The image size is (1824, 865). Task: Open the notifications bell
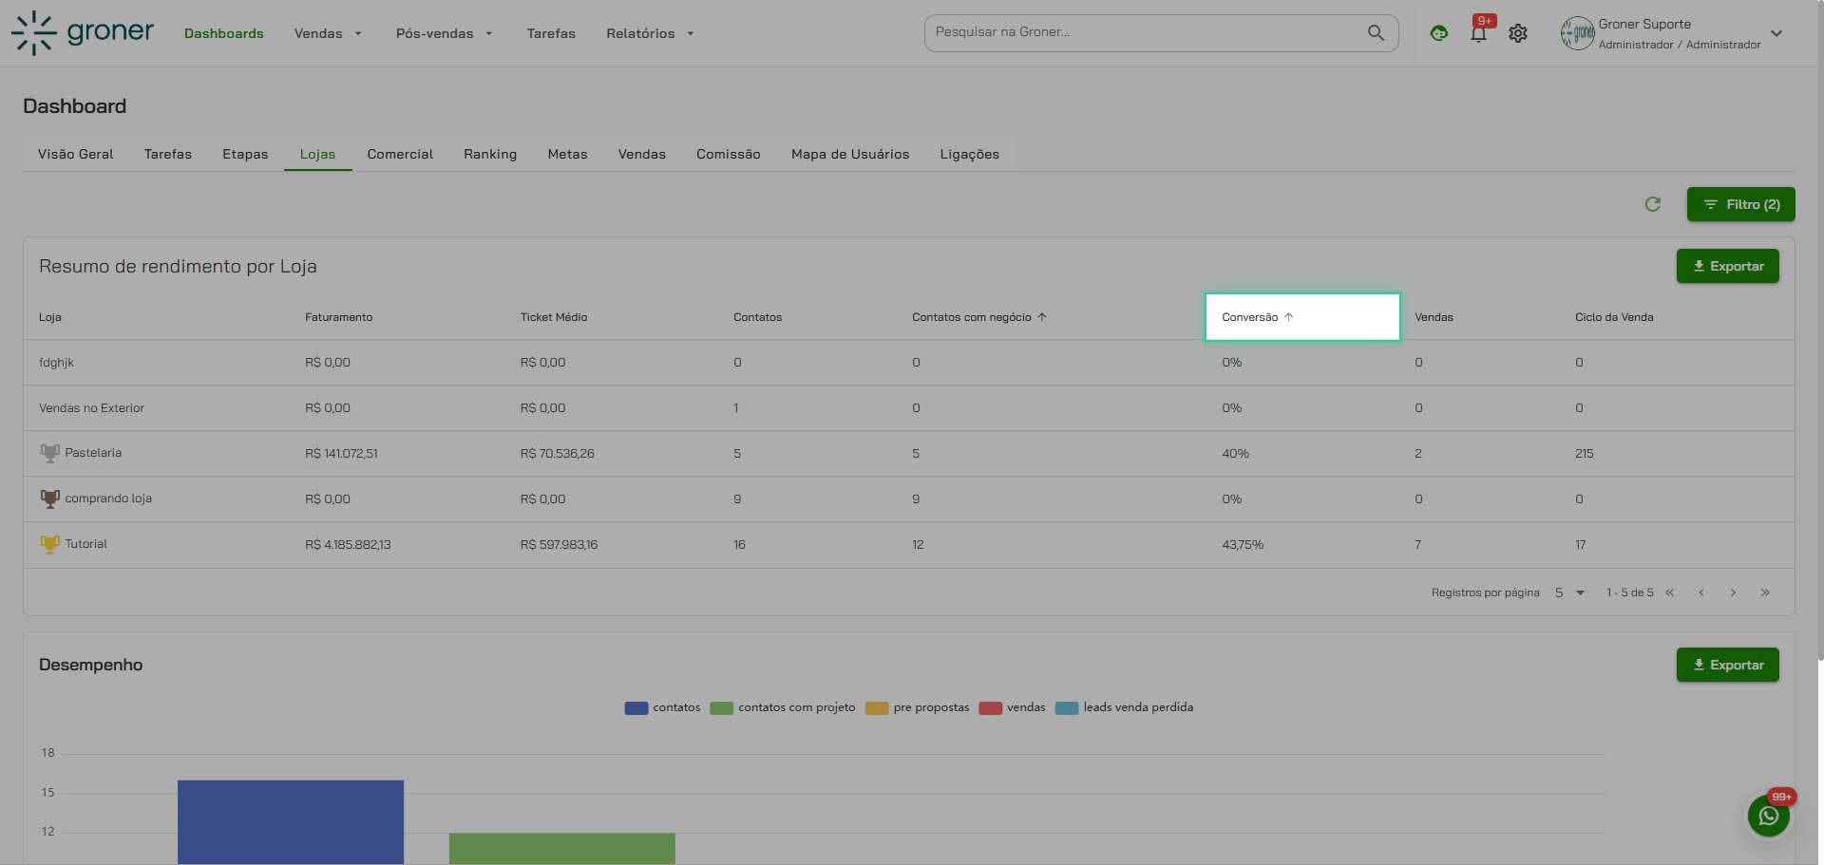(1478, 33)
